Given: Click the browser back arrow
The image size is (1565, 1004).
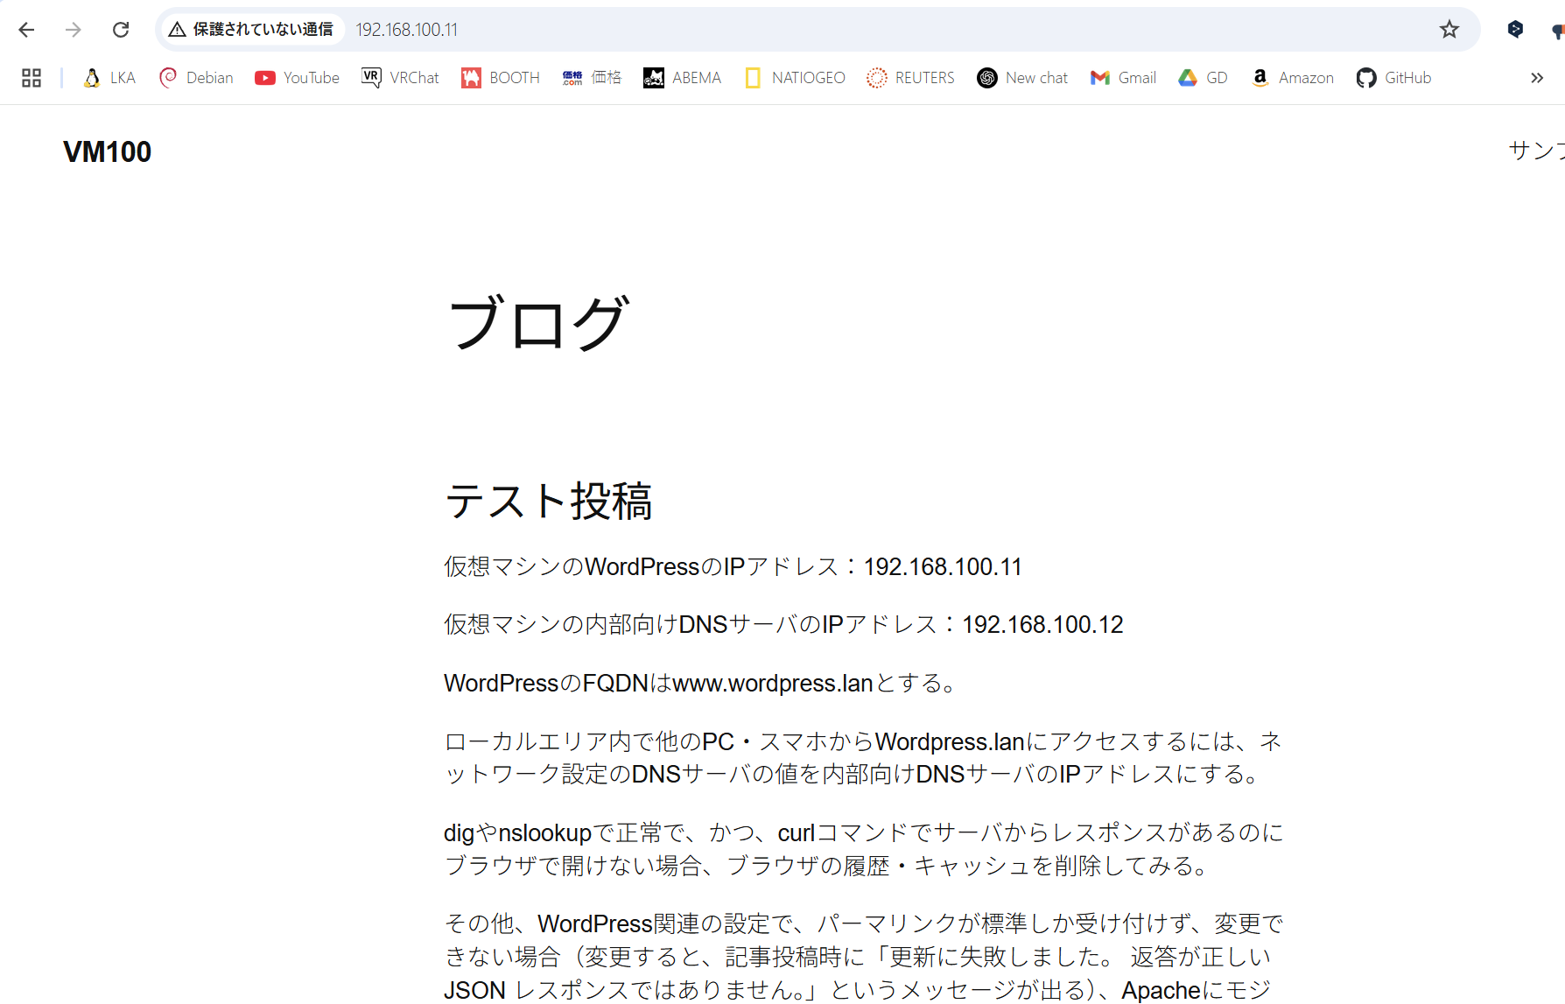Looking at the screenshot, I should (x=26, y=30).
